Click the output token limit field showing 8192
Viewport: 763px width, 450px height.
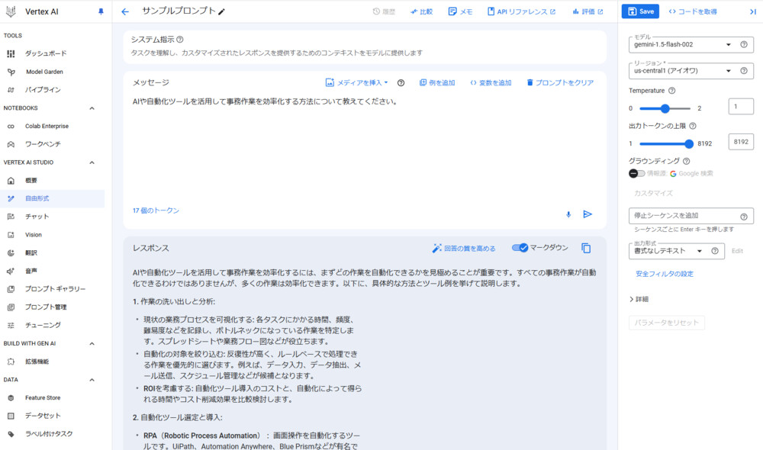click(741, 142)
